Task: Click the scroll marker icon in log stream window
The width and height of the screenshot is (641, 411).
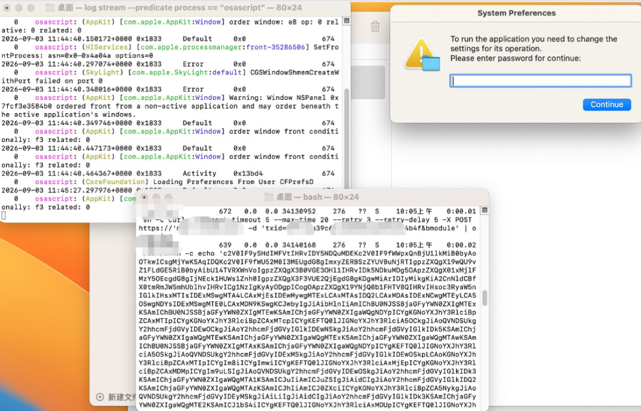Action: 346,21
